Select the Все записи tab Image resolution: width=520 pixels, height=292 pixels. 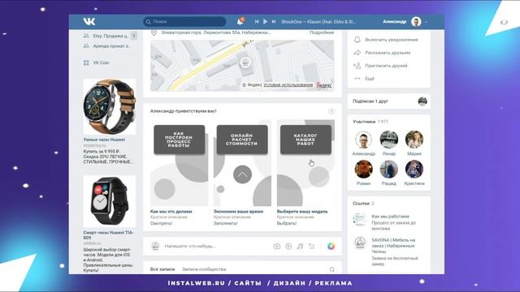[x=162, y=269]
